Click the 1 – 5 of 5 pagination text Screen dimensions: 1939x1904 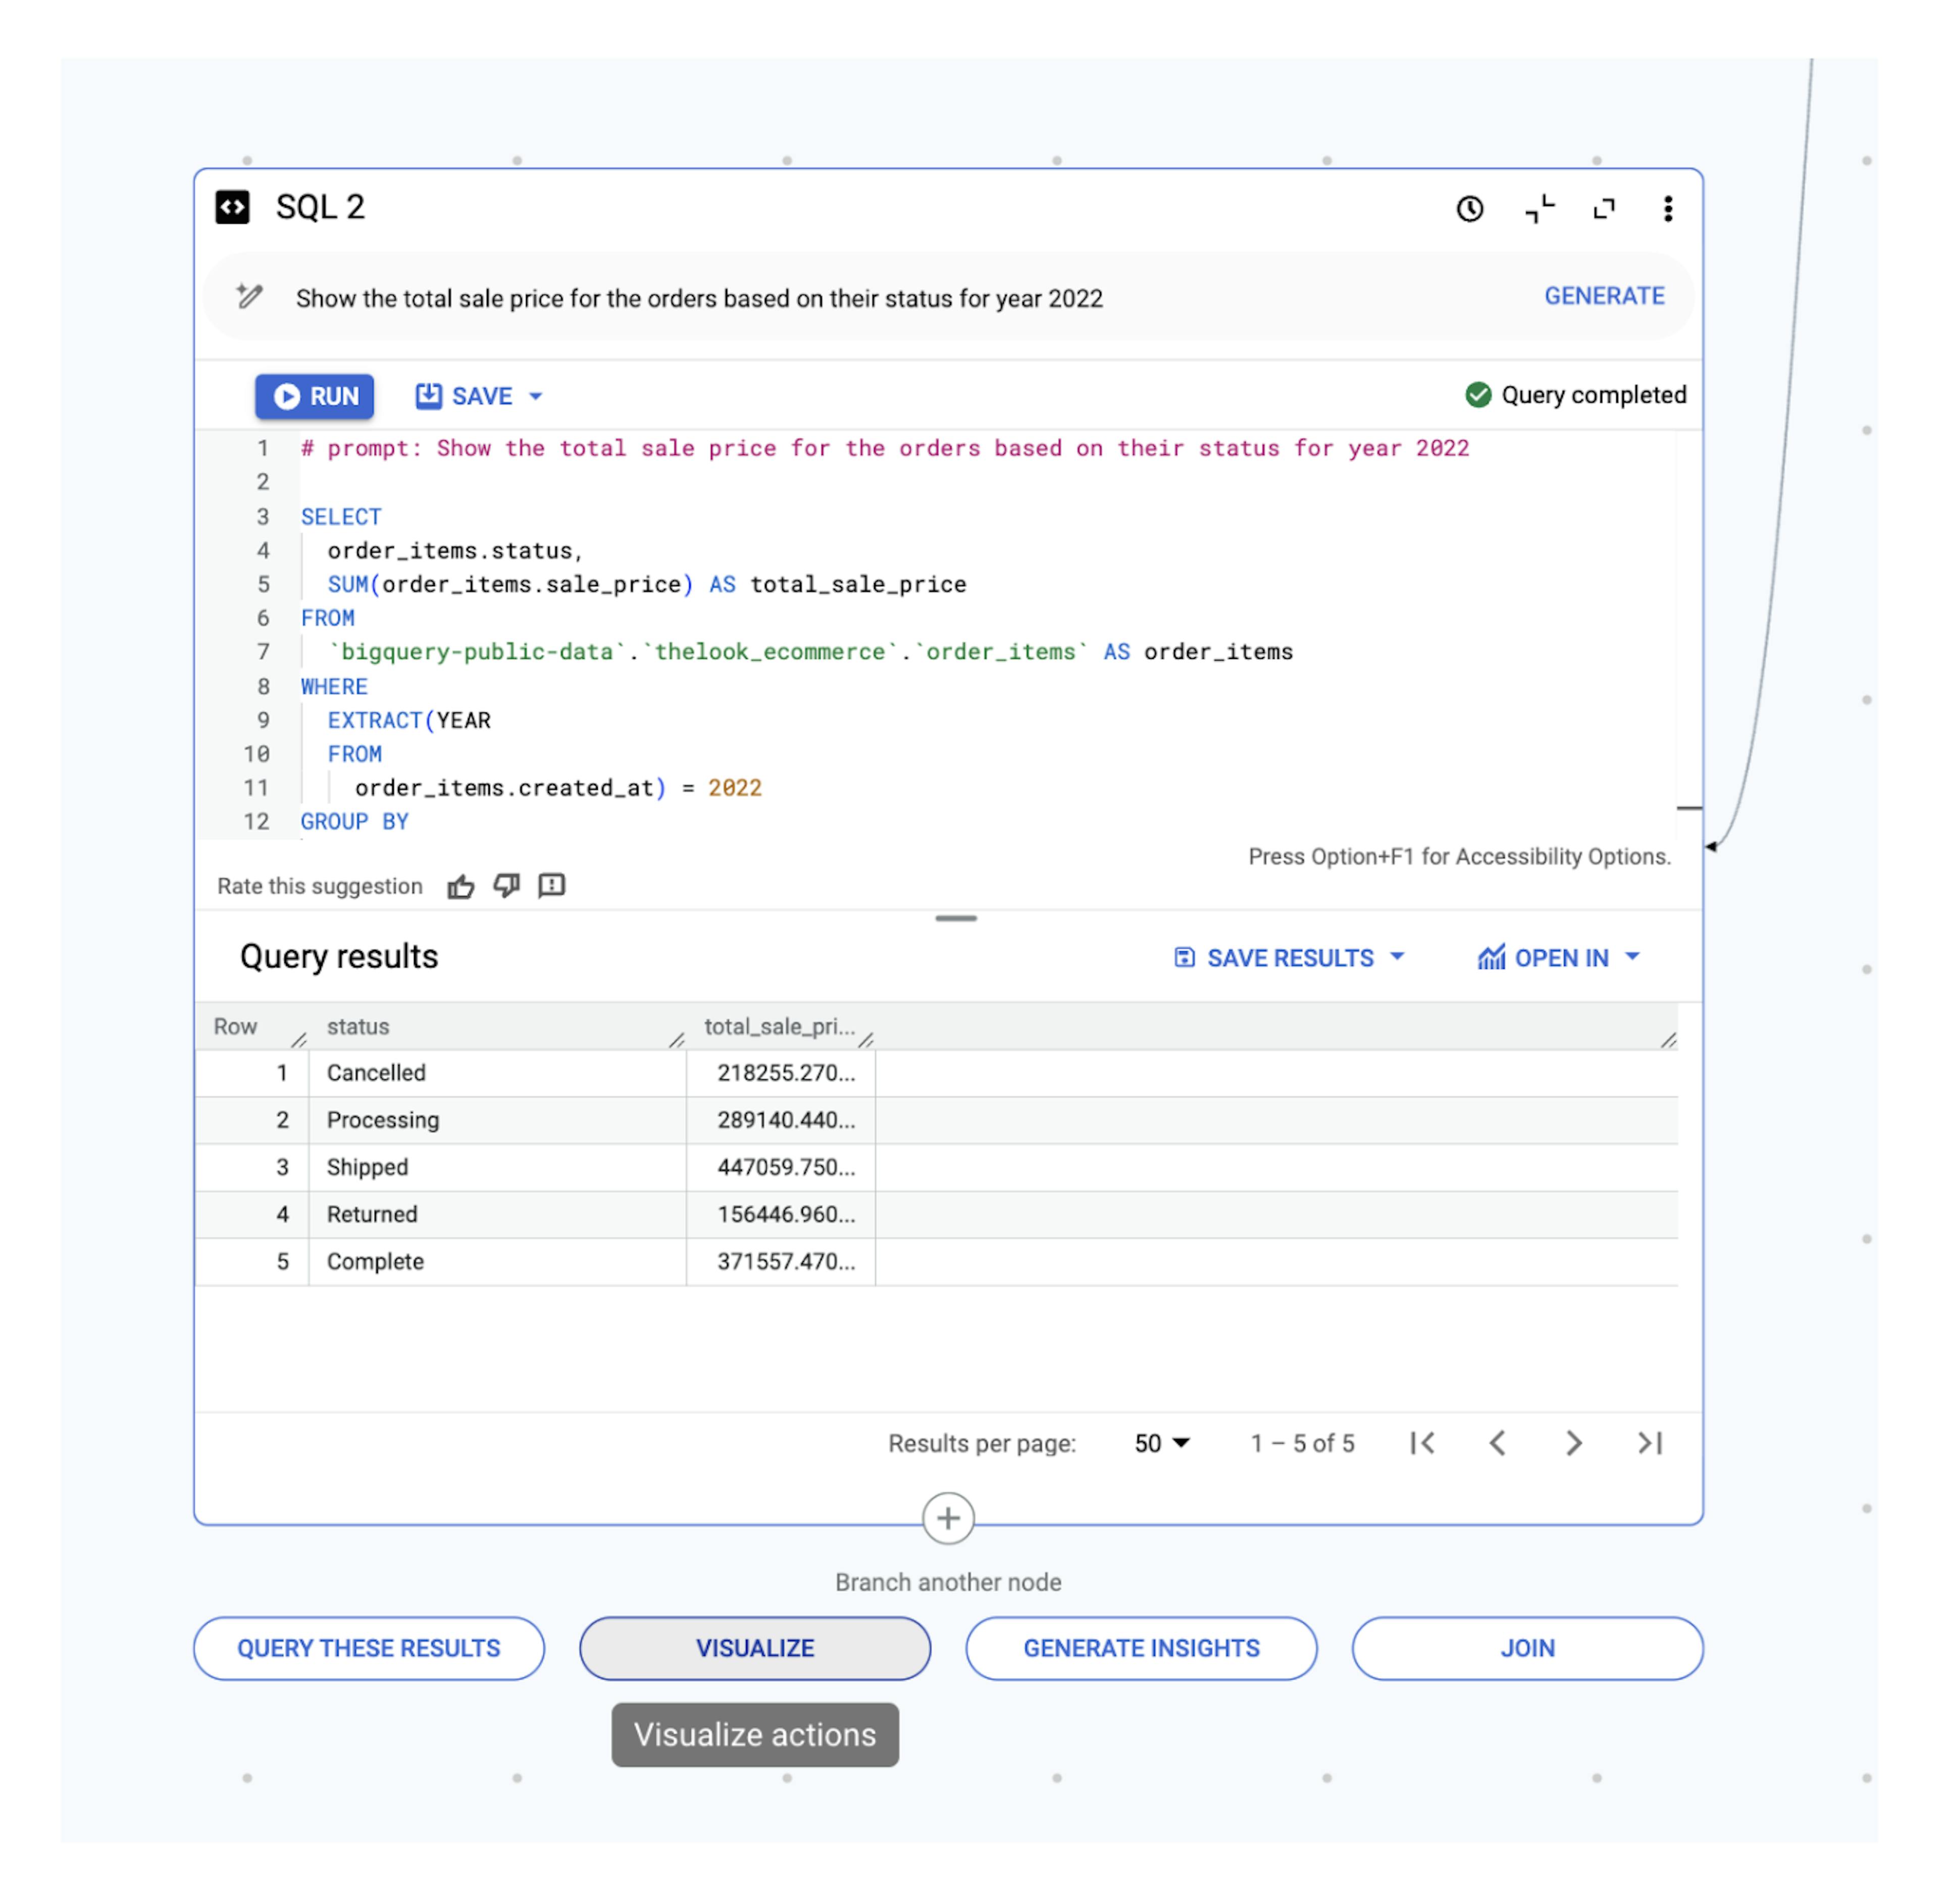pos(1302,1443)
